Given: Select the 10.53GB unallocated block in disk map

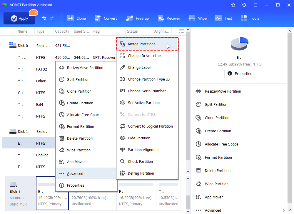Looking at the screenshot, I should [x=168, y=195].
